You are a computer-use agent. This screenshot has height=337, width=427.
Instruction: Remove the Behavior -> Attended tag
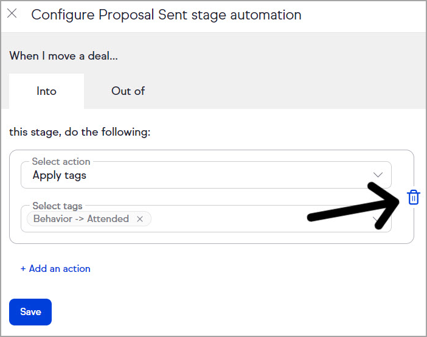coord(140,219)
